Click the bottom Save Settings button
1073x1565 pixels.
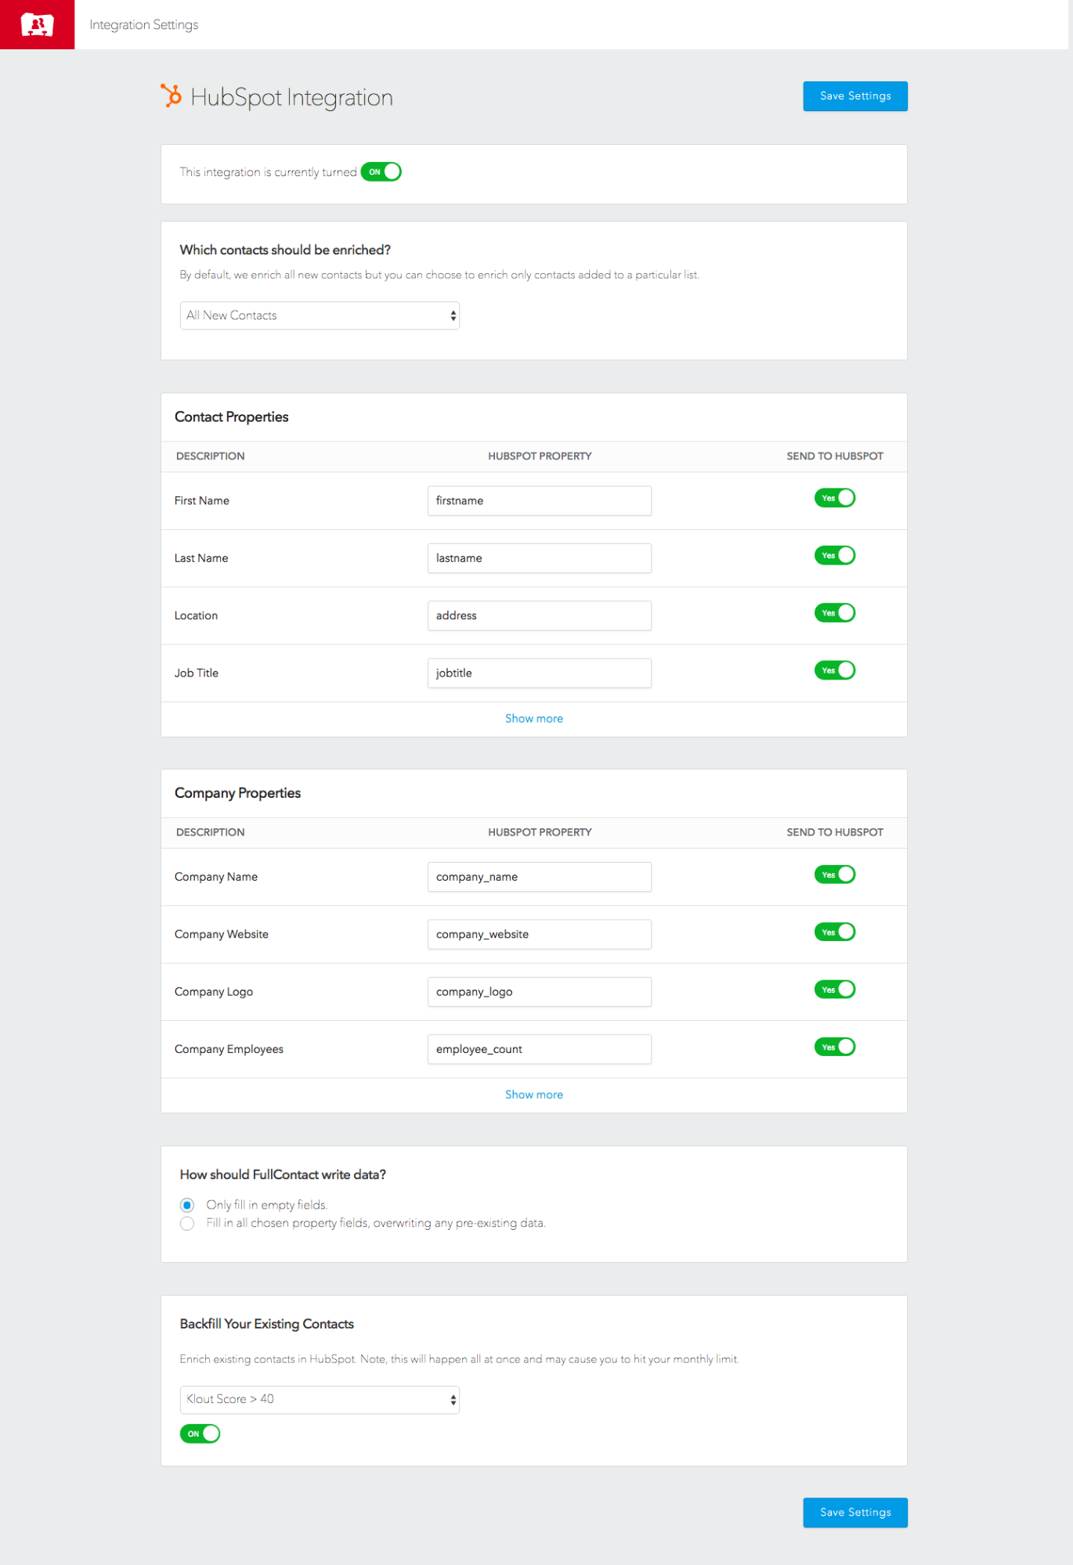(x=855, y=1513)
